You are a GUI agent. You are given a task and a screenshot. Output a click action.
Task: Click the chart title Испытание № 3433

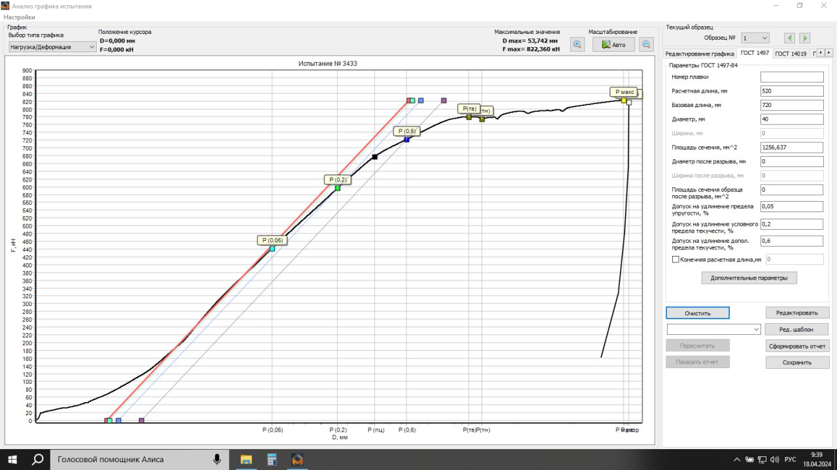(x=328, y=63)
